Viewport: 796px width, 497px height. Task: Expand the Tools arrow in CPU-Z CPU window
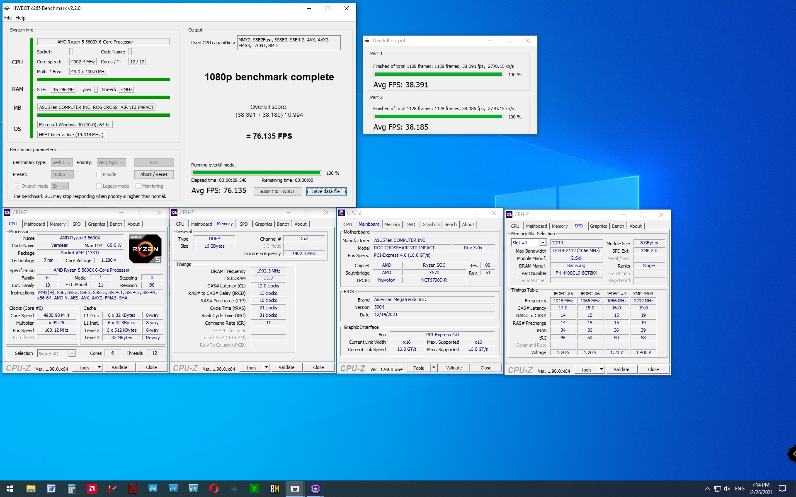(x=99, y=367)
